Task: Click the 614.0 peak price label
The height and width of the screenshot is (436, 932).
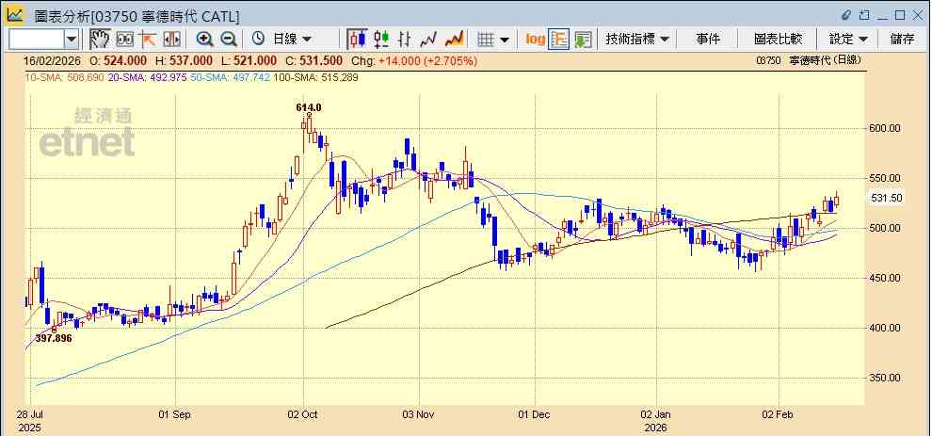Action: 309,107
